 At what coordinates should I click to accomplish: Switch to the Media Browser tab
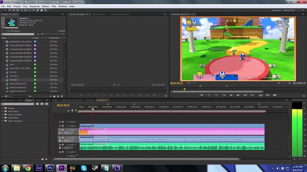coord(8,100)
